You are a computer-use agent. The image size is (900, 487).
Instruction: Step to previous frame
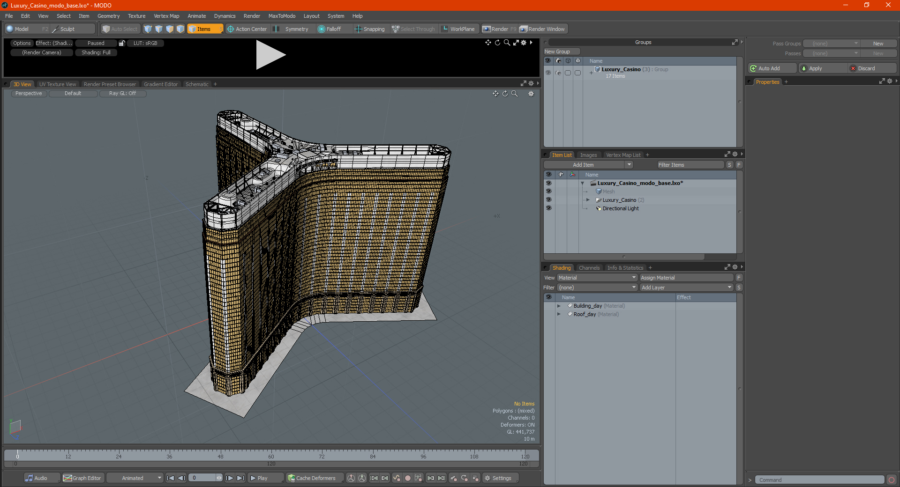182,478
